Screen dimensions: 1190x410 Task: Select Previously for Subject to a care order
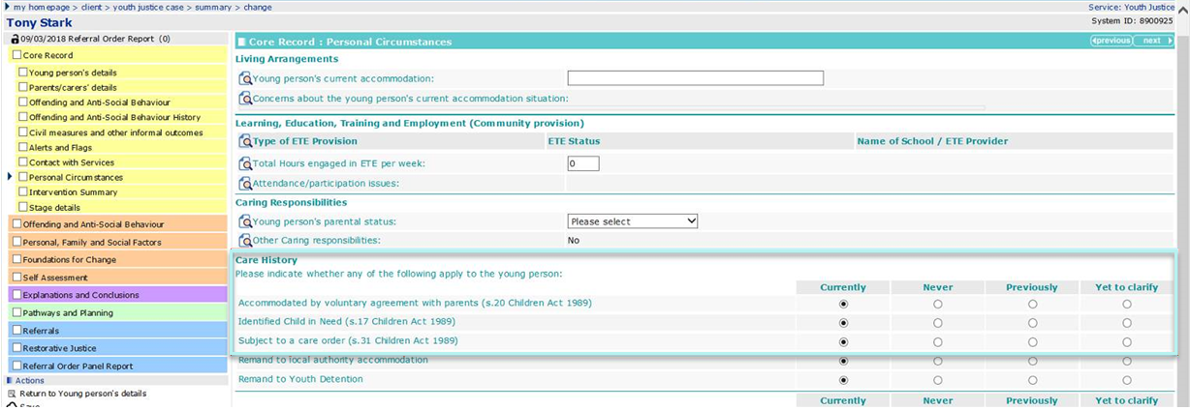[1032, 342]
